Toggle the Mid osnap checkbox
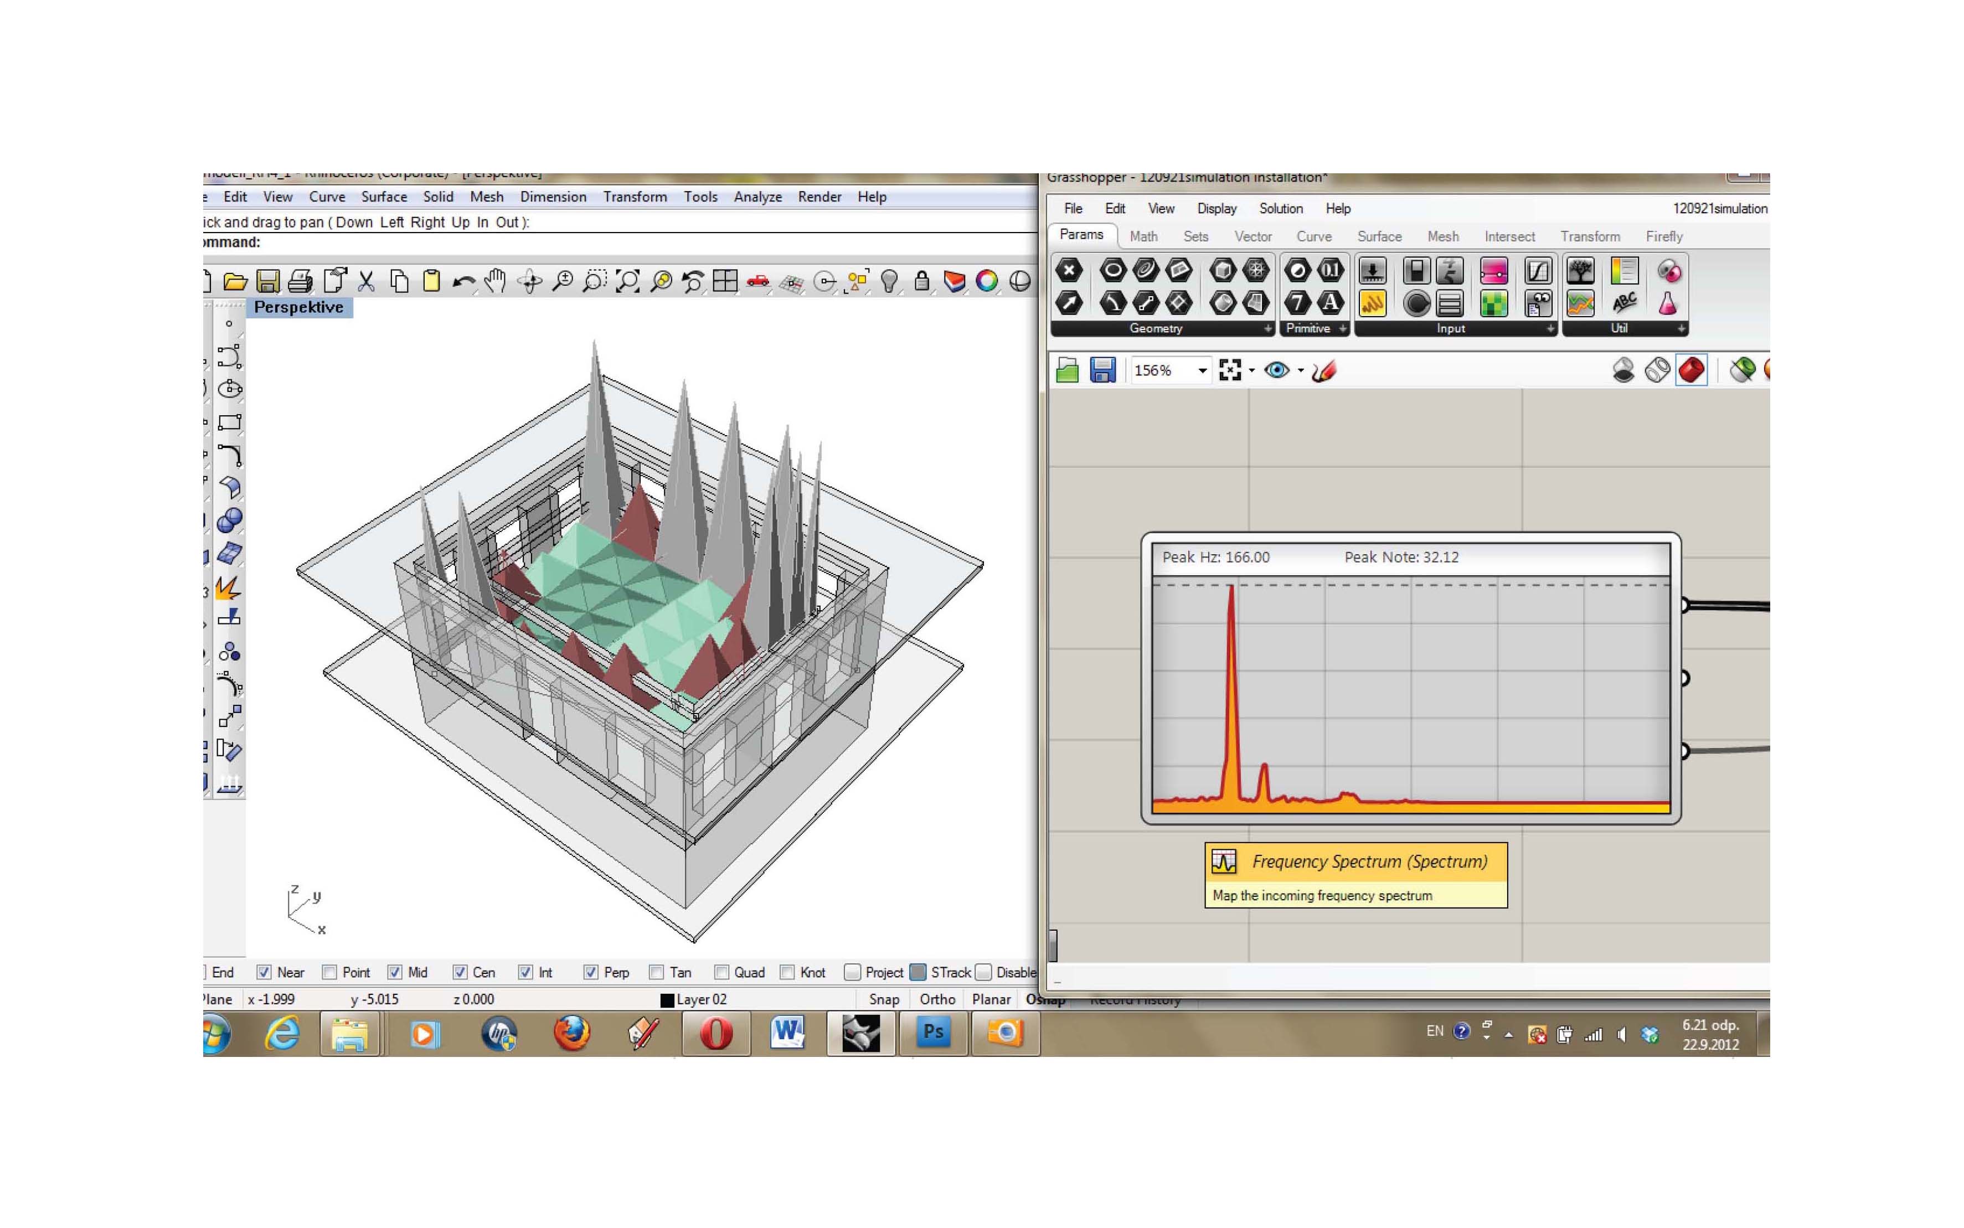 (395, 971)
